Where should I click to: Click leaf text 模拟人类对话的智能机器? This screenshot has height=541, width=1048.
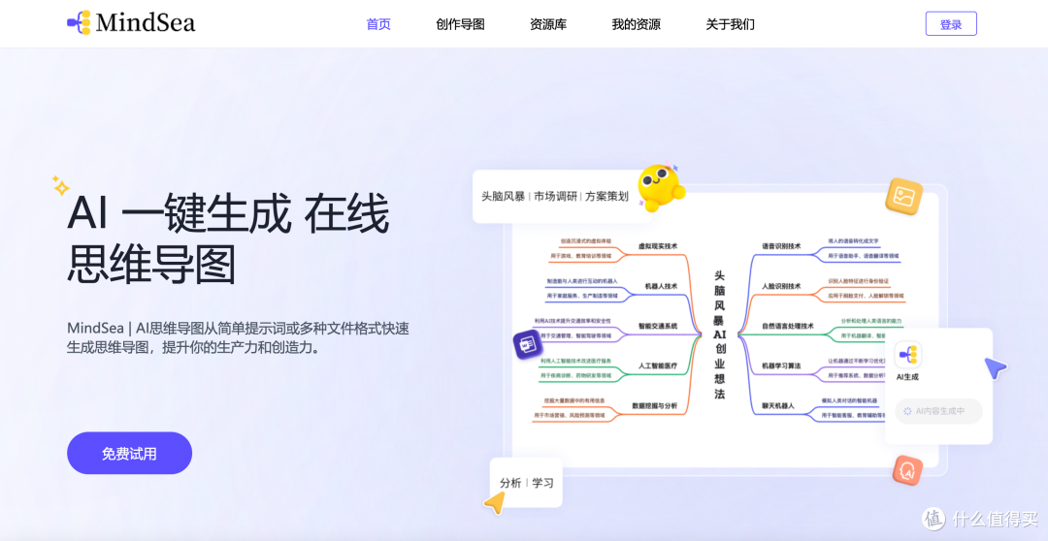[x=849, y=400]
